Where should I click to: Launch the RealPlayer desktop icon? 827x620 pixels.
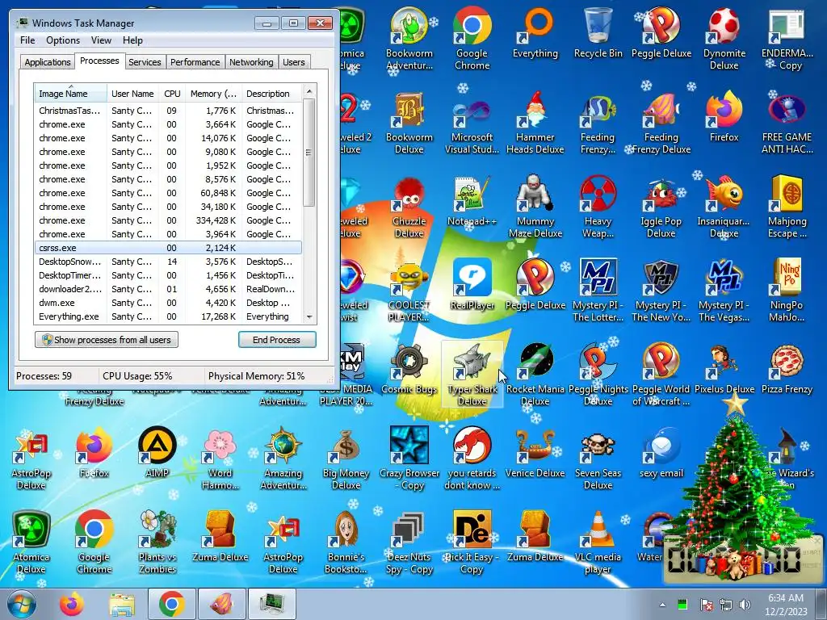[x=472, y=285]
